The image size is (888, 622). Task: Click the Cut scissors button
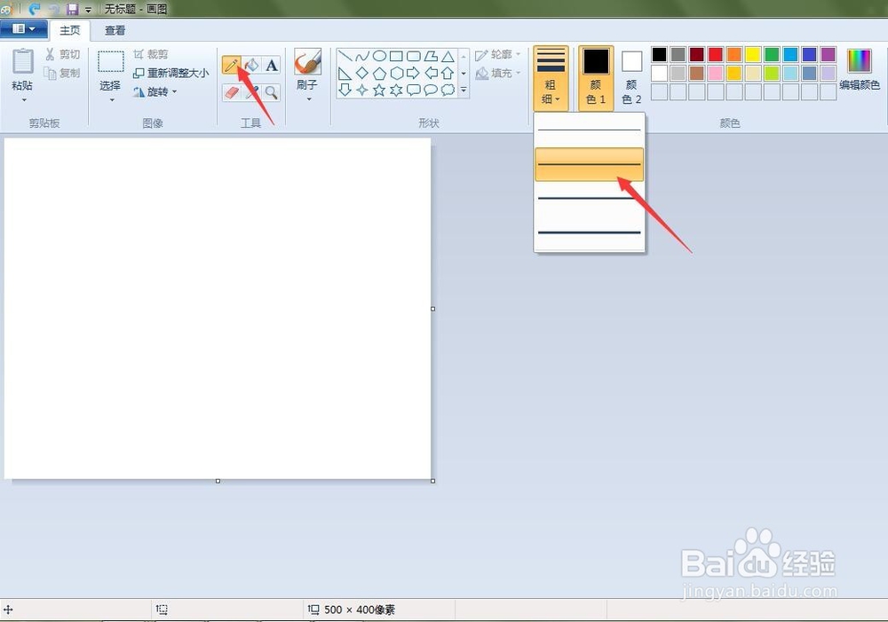pyautogui.click(x=62, y=54)
